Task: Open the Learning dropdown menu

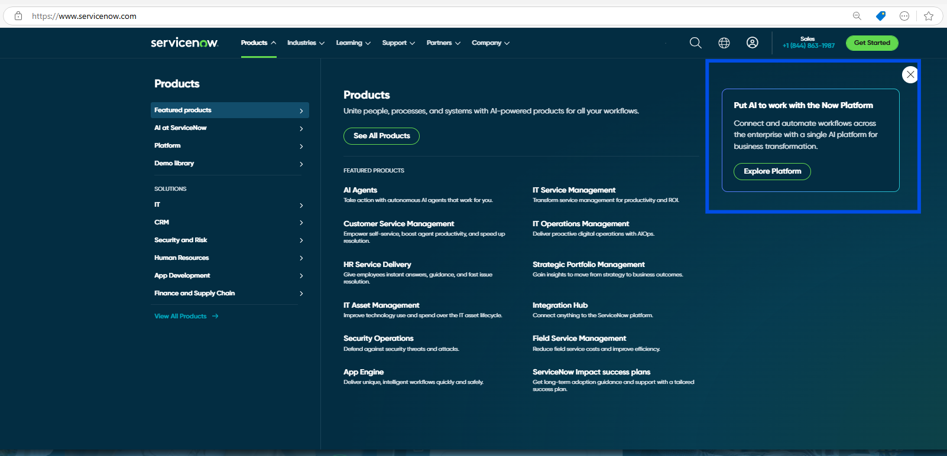Action: (x=353, y=43)
